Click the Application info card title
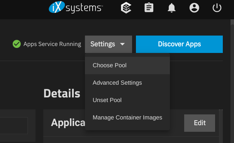 [x=68, y=123]
